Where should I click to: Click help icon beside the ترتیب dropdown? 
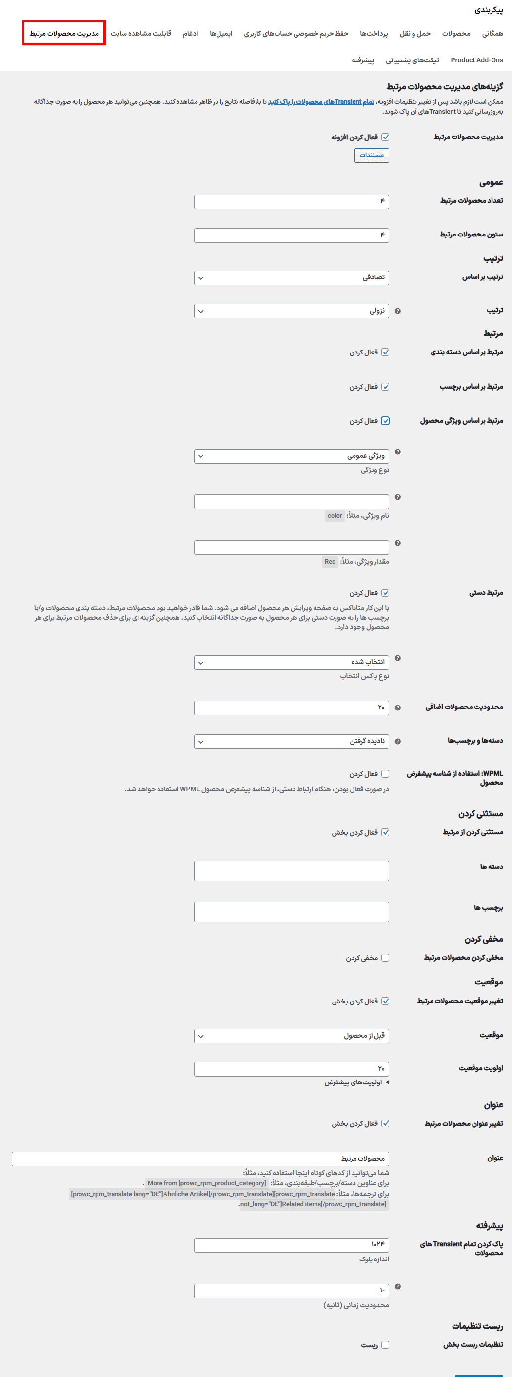(x=397, y=311)
